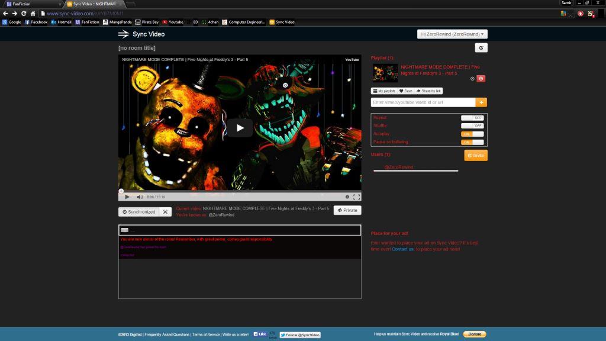Click the Synchronized button
606x341 pixels.
point(139,212)
